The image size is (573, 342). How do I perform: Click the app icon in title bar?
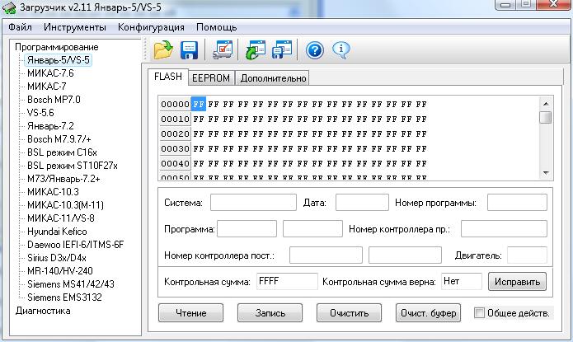pyautogui.click(x=9, y=7)
